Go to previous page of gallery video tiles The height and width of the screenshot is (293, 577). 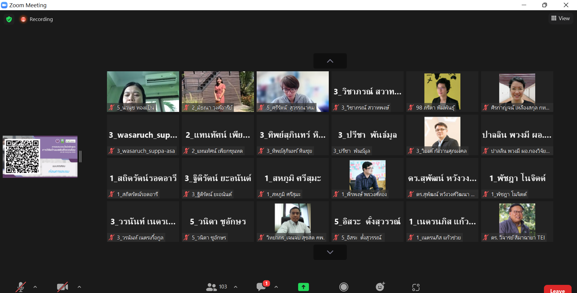[330, 61]
